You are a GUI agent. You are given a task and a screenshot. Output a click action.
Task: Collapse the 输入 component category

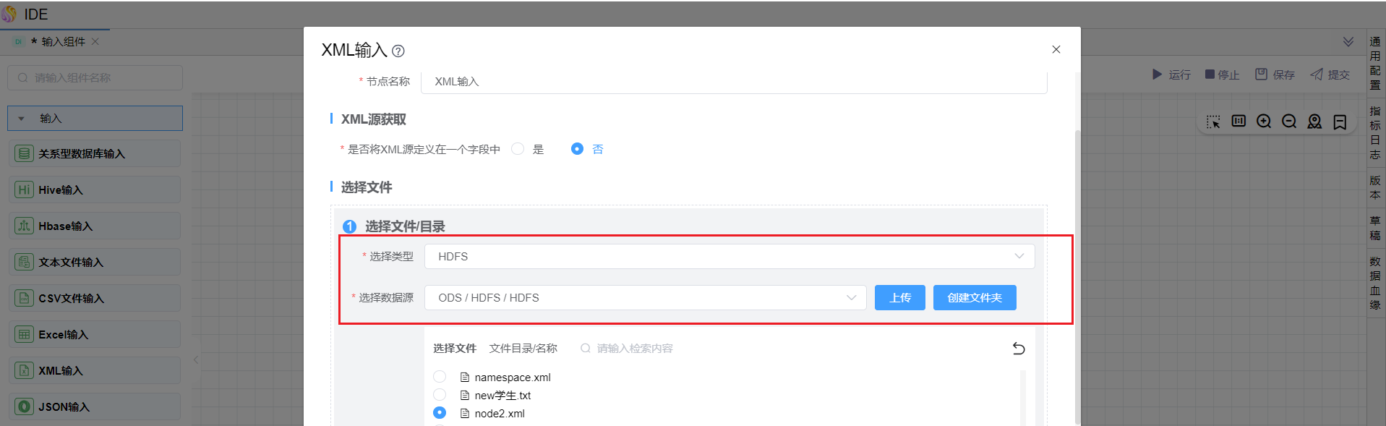point(22,119)
